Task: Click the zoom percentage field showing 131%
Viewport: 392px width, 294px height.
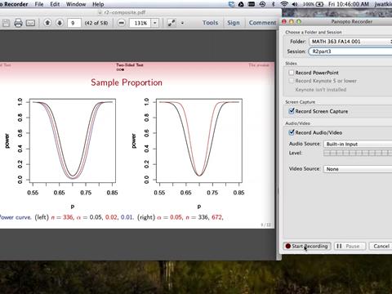Action: pos(140,23)
